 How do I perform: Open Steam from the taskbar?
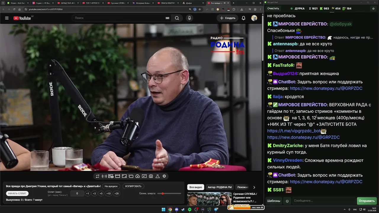pos(183,209)
